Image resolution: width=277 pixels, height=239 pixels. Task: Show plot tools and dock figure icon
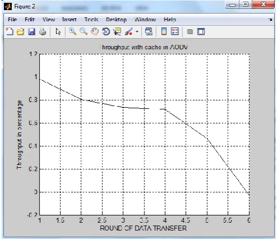[x=201, y=31]
